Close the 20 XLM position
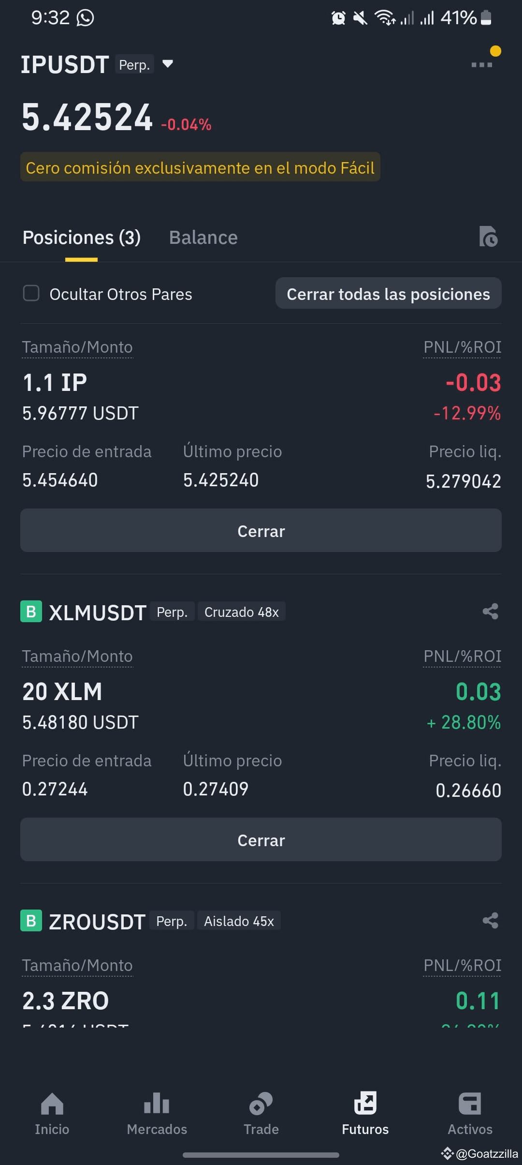522x1165 pixels. [x=261, y=840]
